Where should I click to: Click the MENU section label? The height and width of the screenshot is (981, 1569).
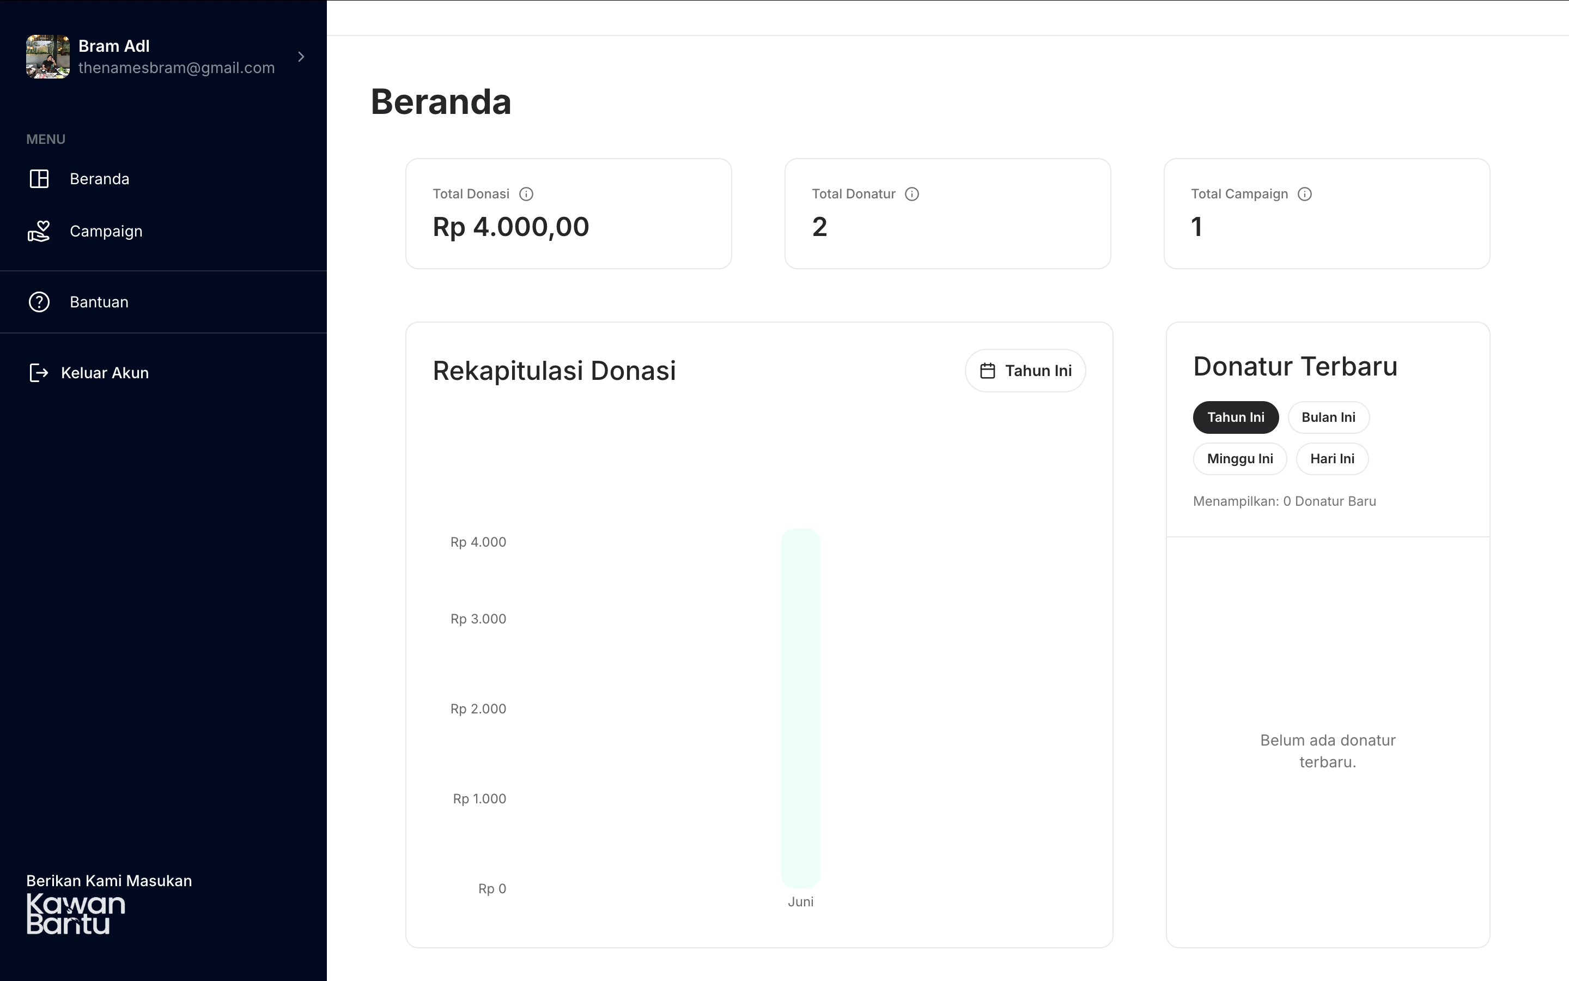[46, 140]
